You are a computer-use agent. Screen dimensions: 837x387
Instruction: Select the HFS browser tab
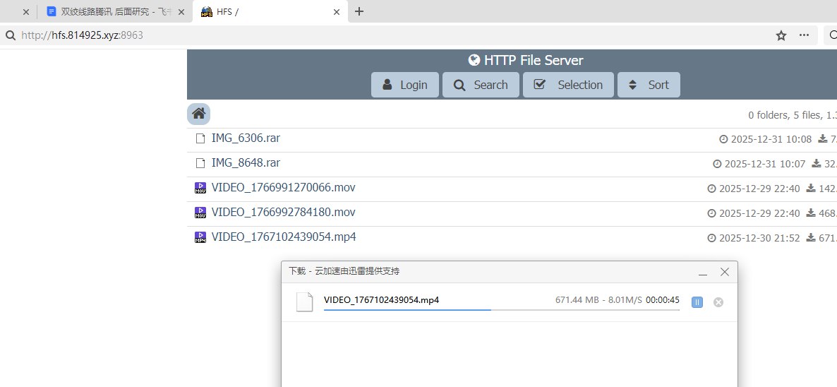pos(269,11)
